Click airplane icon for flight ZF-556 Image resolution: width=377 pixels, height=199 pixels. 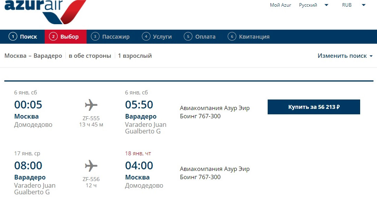tap(91, 166)
